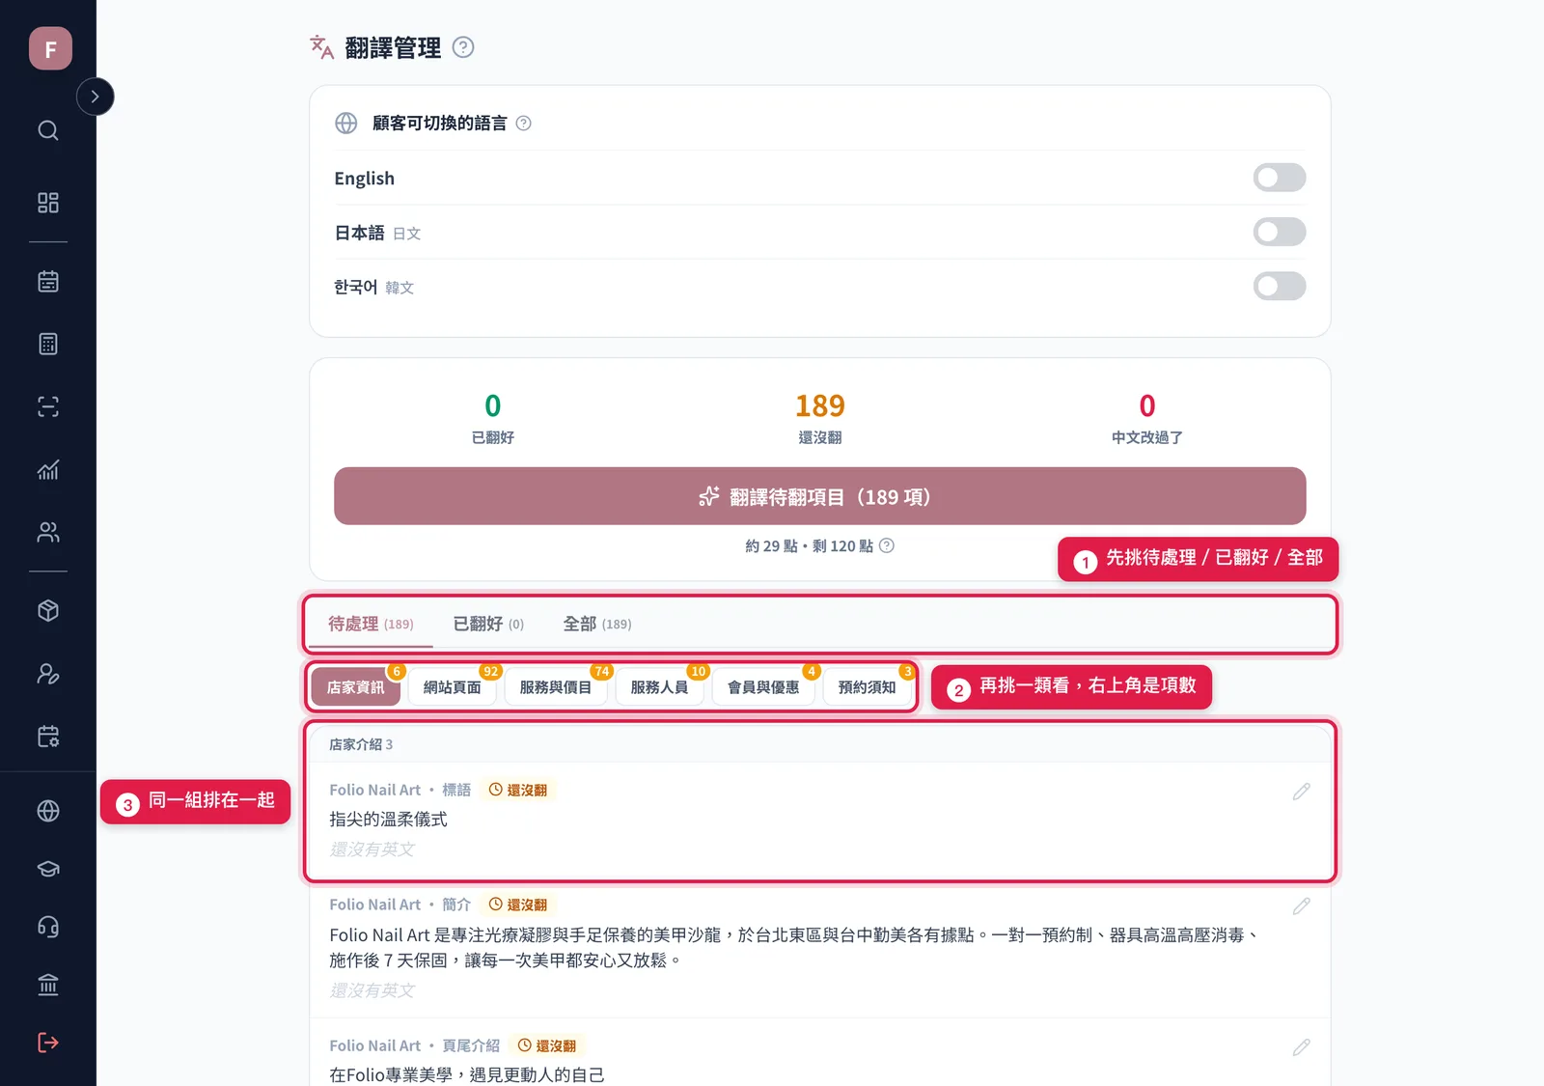
Task: Select the 服務人員 category filter
Action: tap(659, 687)
